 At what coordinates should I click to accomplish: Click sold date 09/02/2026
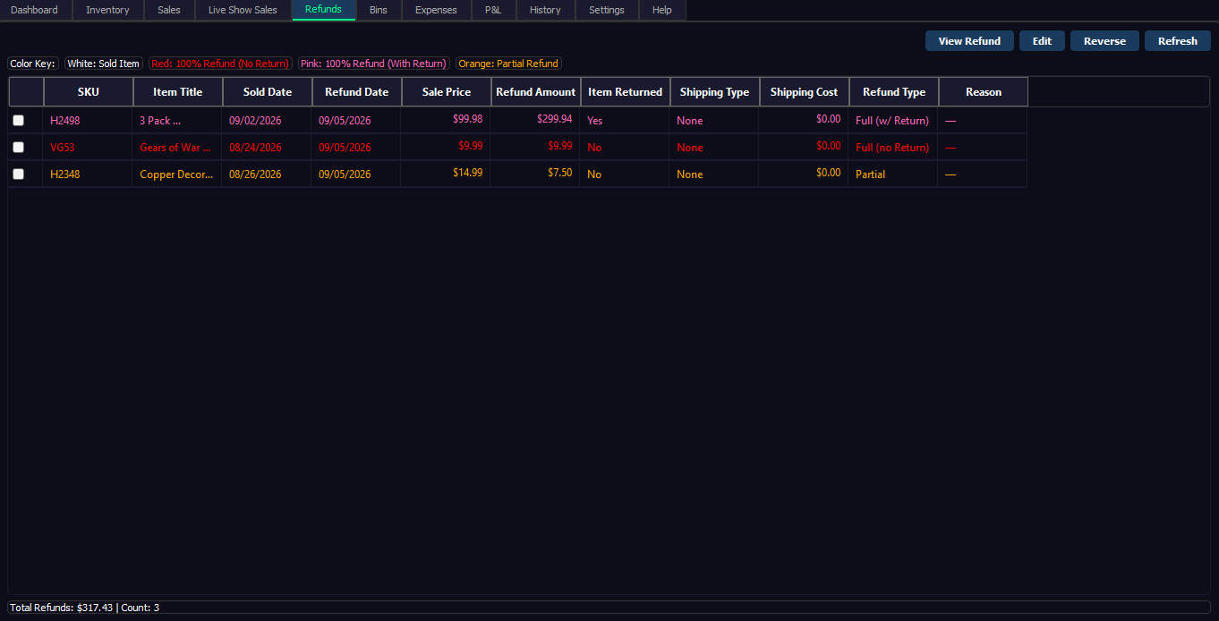(x=255, y=121)
